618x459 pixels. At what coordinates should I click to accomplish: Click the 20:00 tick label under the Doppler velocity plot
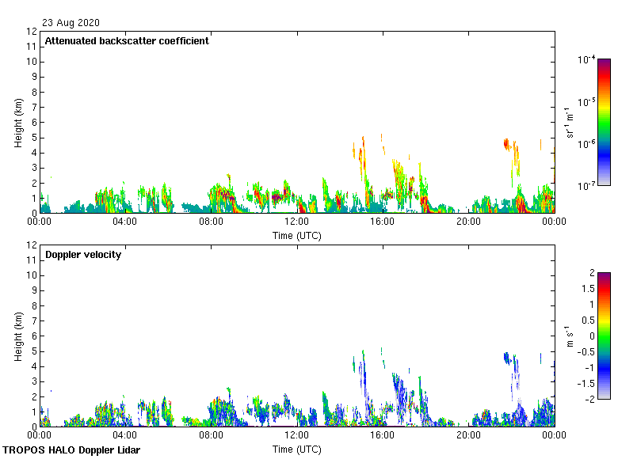pyautogui.click(x=468, y=435)
